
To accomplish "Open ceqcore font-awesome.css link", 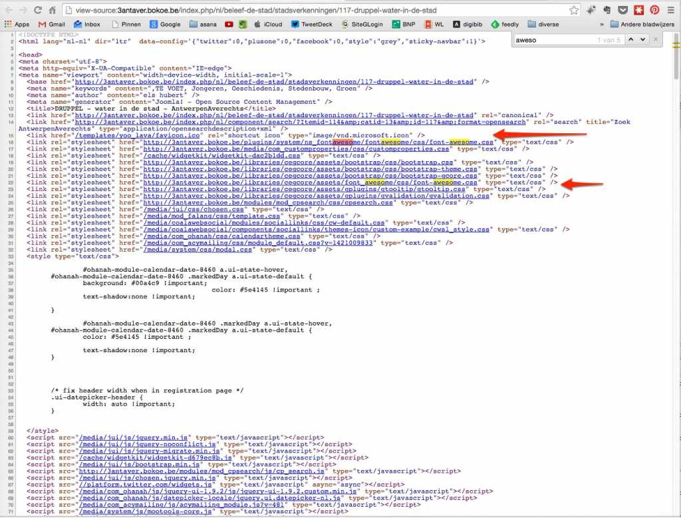I will (310, 182).
